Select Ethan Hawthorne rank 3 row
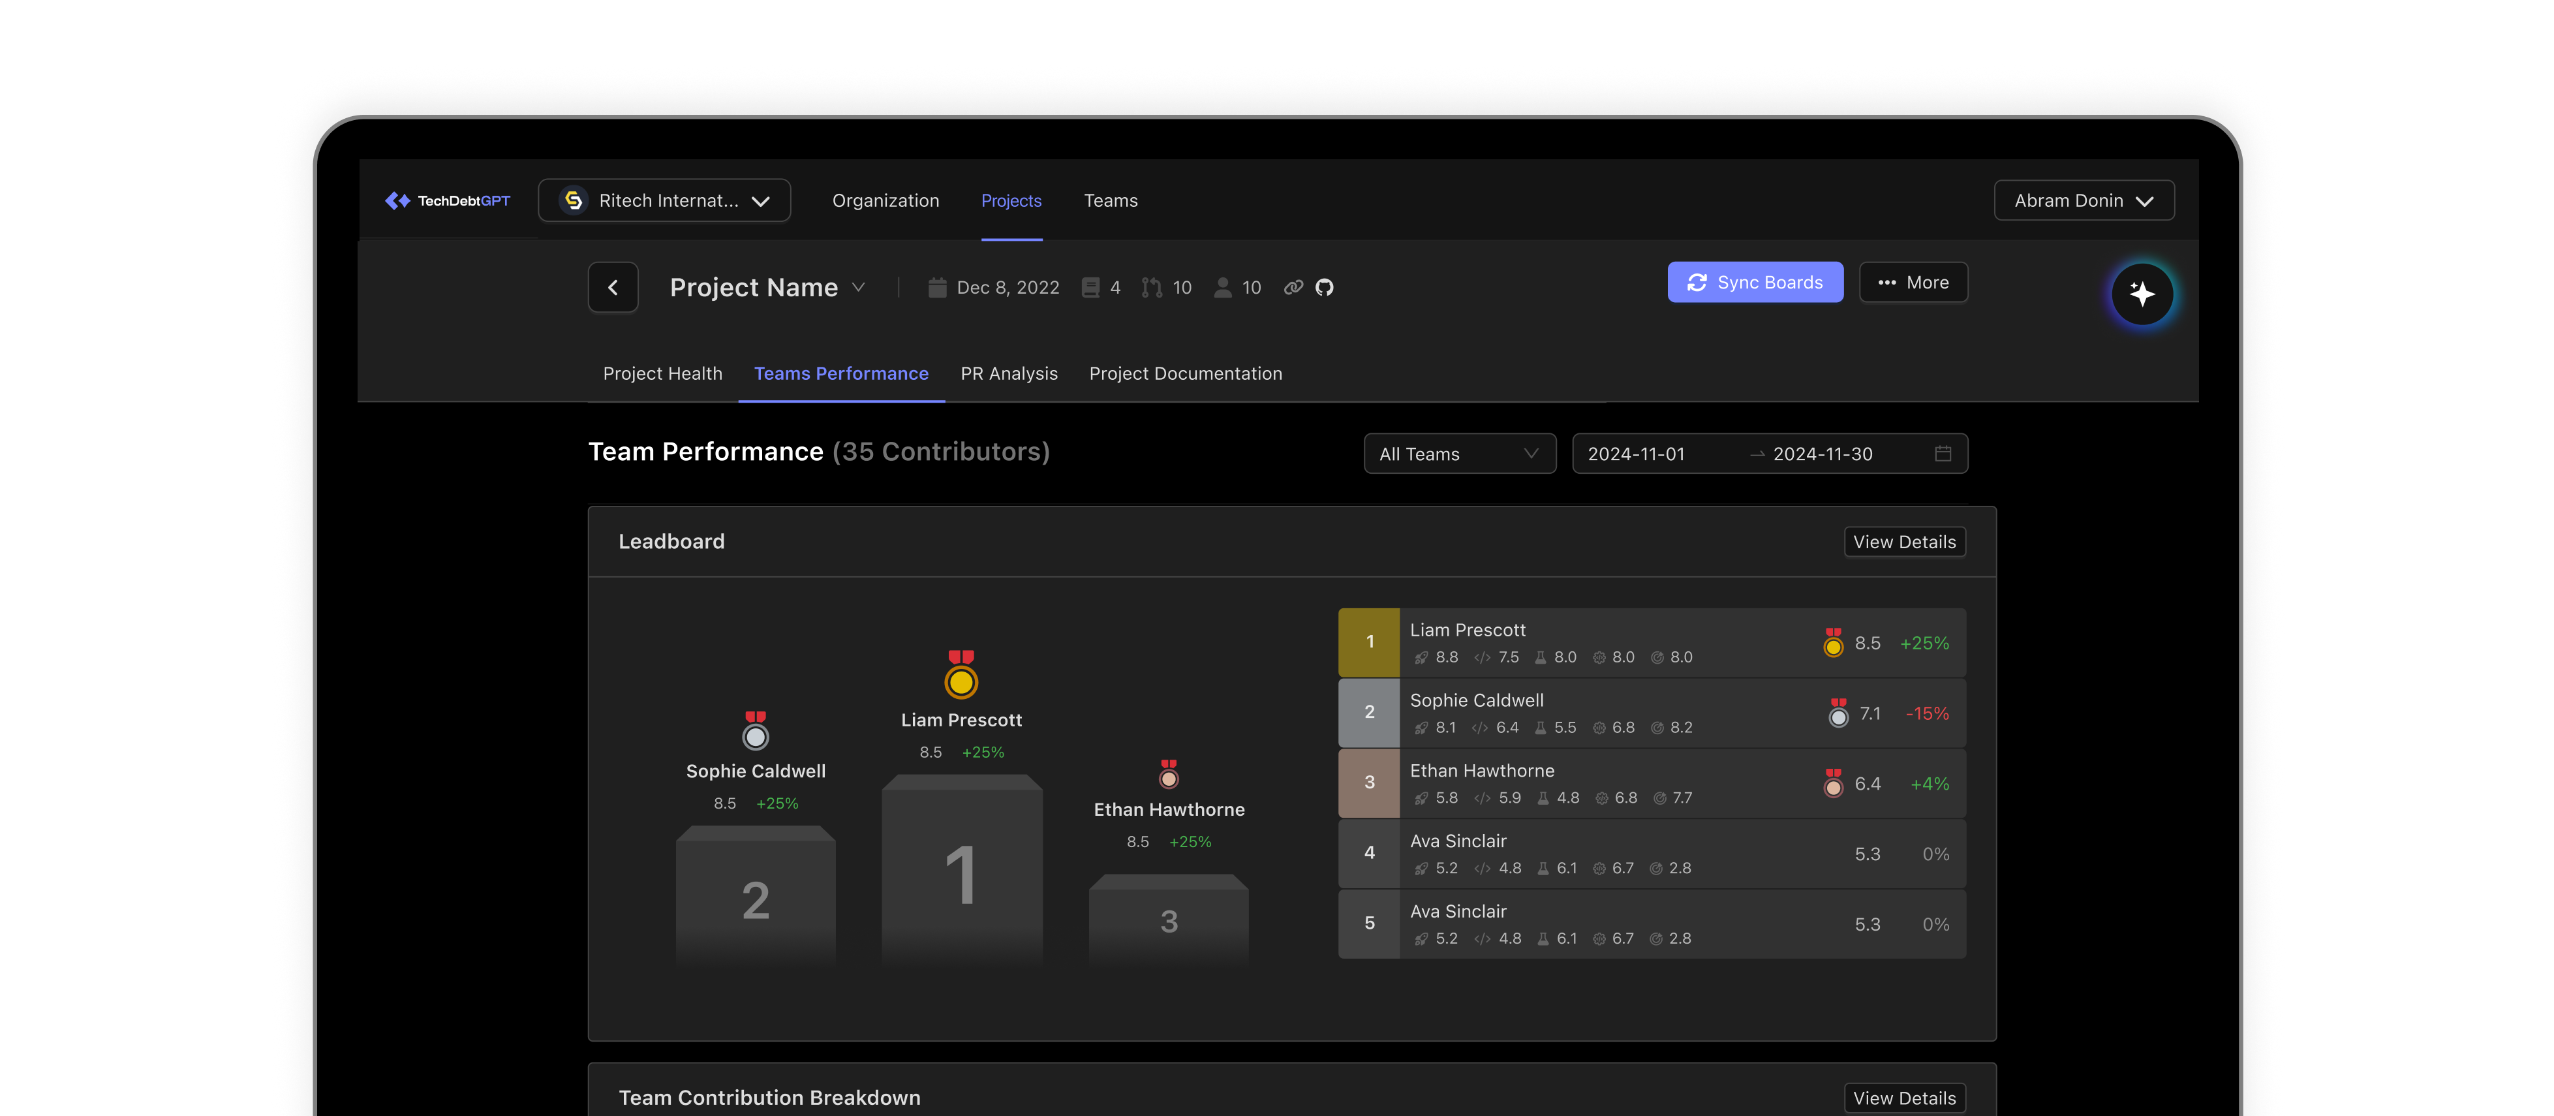 click(x=1651, y=783)
